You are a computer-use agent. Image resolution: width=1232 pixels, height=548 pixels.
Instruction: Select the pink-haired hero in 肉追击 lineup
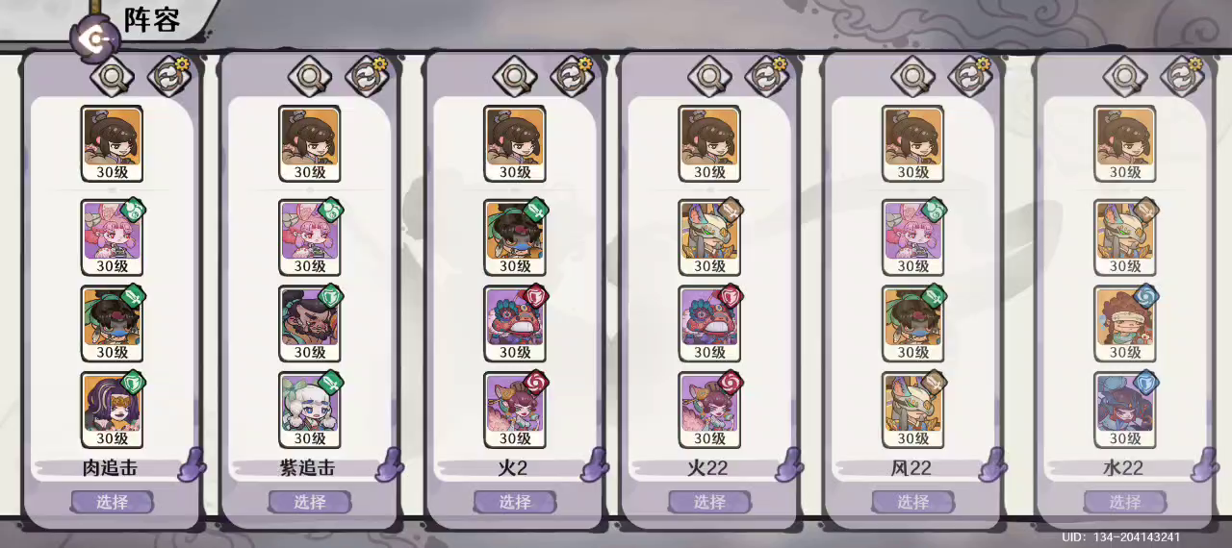pyautogui.click(x=112, y=237)
